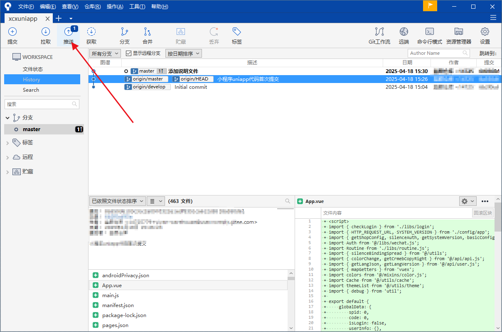Click the 回滚区块 button
Image resolution: width=502 pixels, height=332 pixels.
[x=483, y=212]
